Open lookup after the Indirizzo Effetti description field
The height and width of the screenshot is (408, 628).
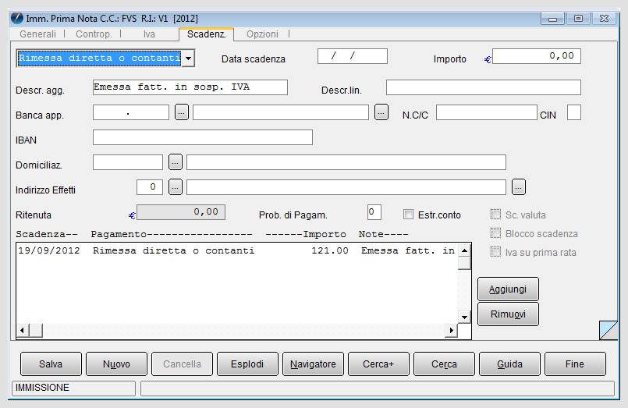coord(519,187)
